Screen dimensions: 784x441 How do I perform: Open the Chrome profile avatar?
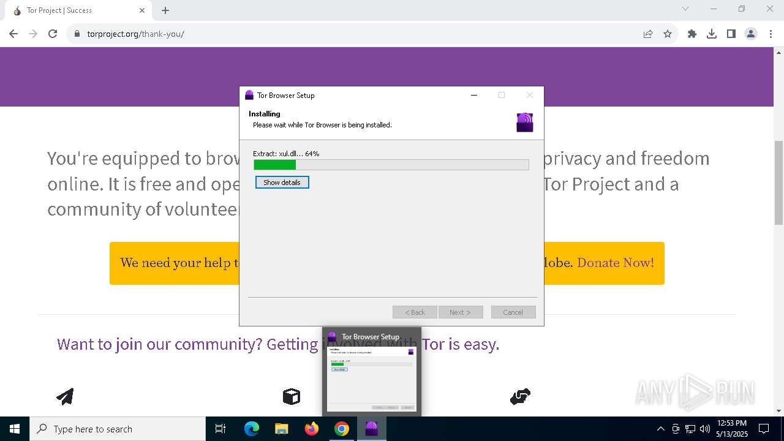coord(751,34)
